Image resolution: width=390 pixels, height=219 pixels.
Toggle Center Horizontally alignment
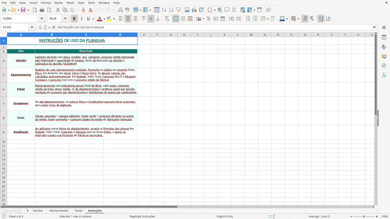coord(128,19)
